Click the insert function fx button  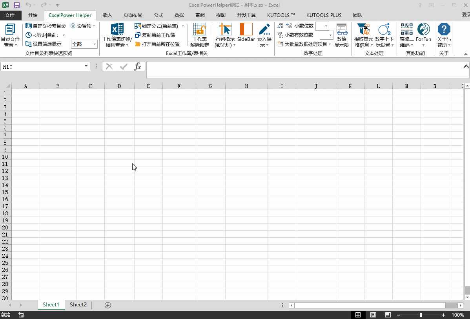(x=138, y=66)
